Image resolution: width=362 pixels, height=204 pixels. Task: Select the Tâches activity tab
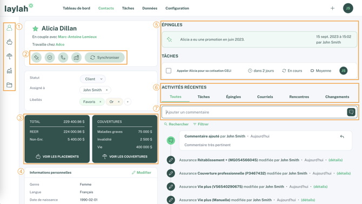click(204, 97)
